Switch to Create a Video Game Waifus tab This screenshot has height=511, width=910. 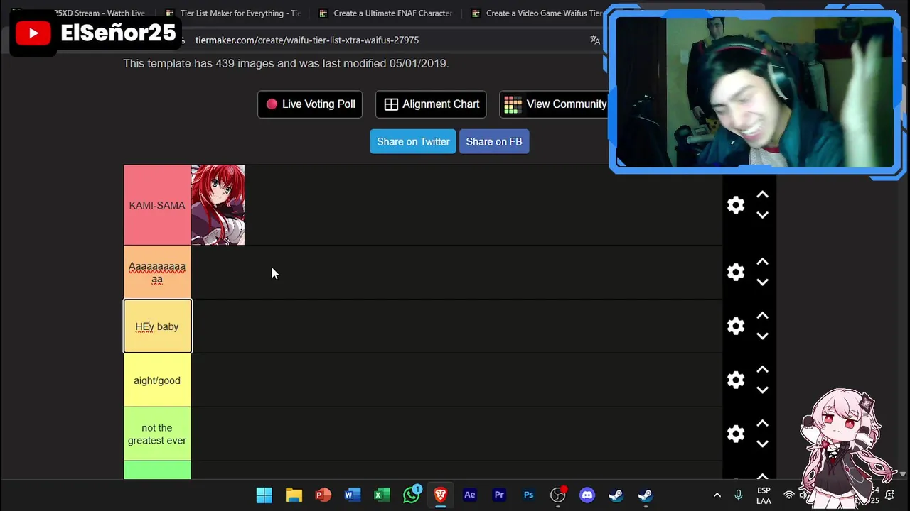pyautogui.click(x=537, y=13)
